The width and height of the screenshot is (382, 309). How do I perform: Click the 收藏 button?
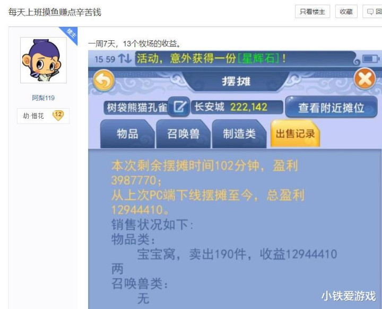346,12
